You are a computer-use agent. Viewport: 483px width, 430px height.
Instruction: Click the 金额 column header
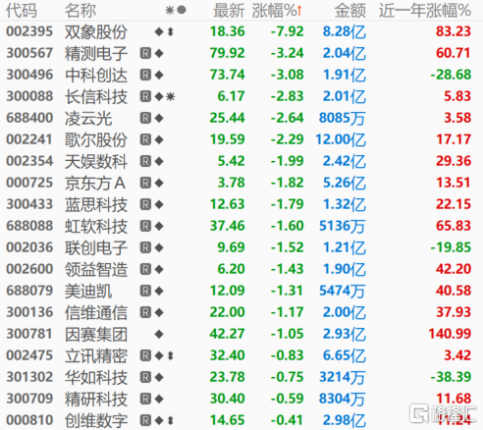click(349, 11)
